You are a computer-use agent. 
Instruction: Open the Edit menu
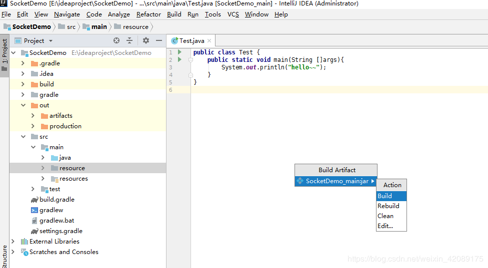22,14
